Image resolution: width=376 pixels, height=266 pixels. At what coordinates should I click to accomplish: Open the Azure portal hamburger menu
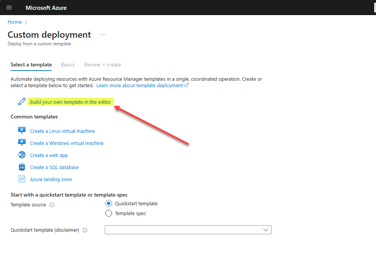9,8
